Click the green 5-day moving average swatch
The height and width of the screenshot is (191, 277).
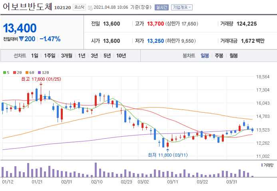pyautogui.click(x=4, y=73)
